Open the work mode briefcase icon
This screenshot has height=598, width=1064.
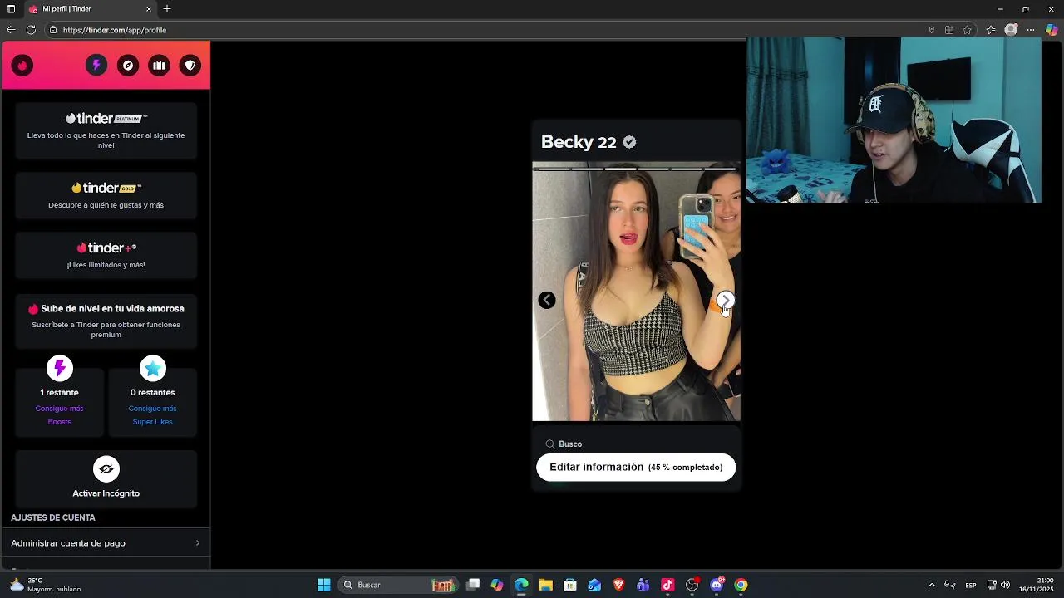pos(159,66)
